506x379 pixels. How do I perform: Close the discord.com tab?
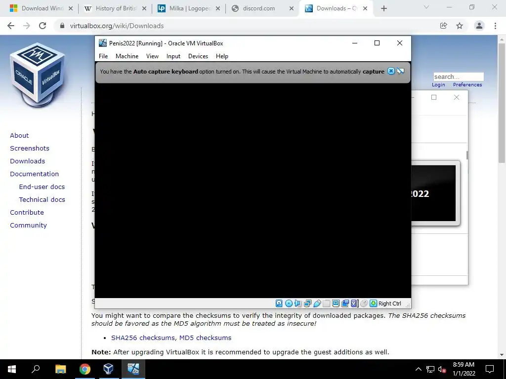(292, 9)
